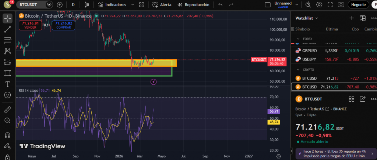The image size is (377, 160).
Task: Open the Alerta menu
Action: (x=161, y=5)
